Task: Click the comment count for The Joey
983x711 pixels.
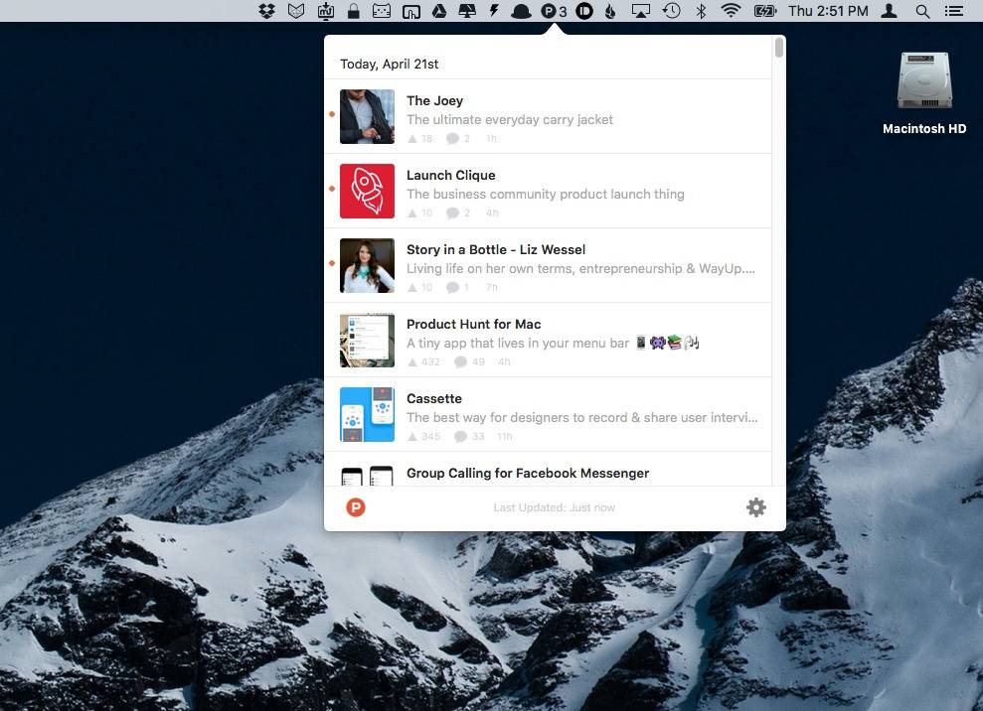Action: (457, 138)
